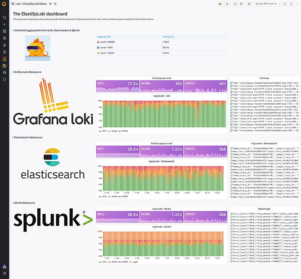Screen dimensions: 301x279
Task: Open the sidebar Alerting bell icon
Action: coord(4,45)
